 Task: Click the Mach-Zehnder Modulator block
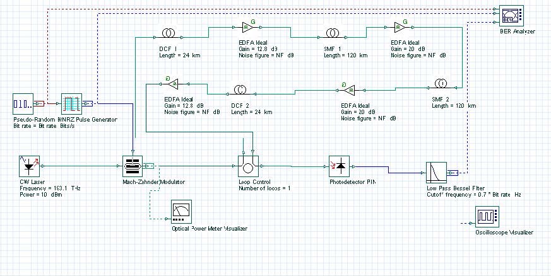pos(132,166)
